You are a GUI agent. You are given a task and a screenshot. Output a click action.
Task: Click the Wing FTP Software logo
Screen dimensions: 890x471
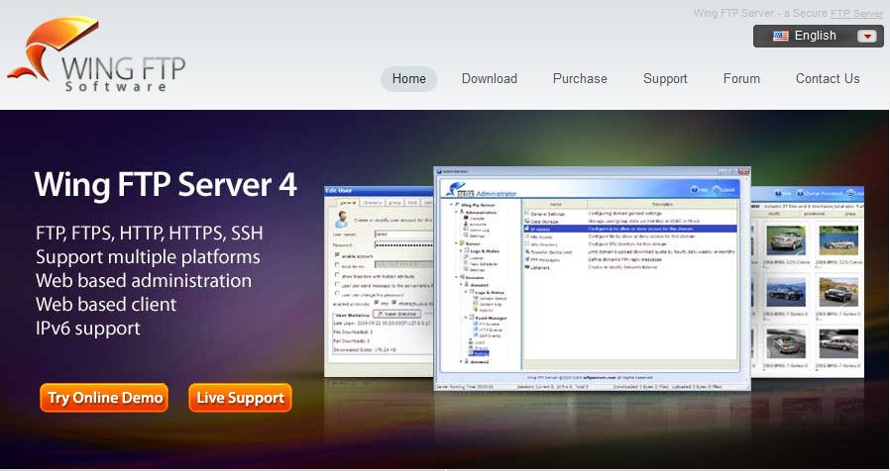tap(96, 55)
